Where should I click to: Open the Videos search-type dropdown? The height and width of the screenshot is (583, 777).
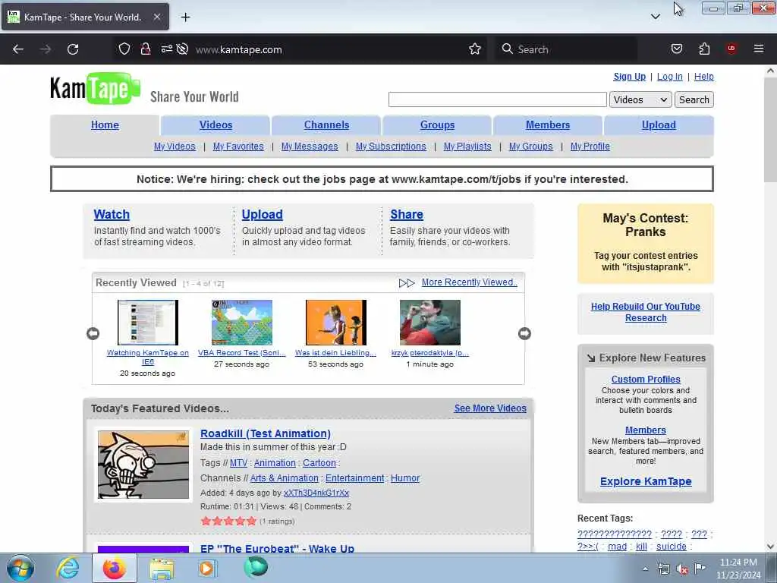tap(640, 99)
